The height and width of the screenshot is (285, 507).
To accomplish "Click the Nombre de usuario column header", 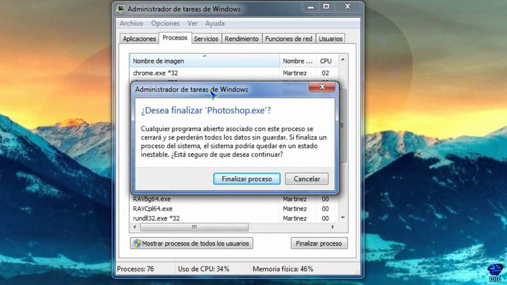I will [x=298, y=61].
